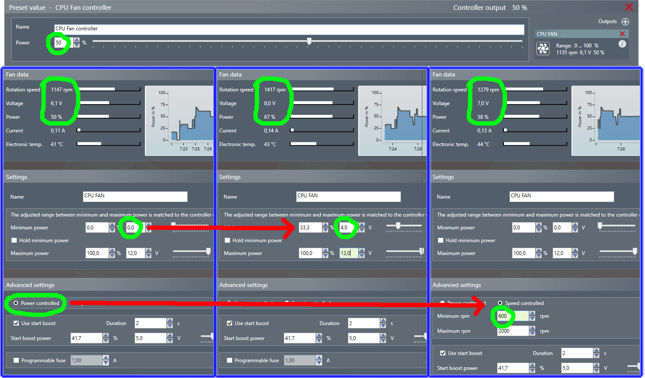Click the add Outputs plus icon
645x378 pixels.
625,22
